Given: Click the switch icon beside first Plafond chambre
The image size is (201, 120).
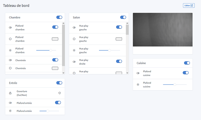Looking at the screenshot, I should click(10, 28).
